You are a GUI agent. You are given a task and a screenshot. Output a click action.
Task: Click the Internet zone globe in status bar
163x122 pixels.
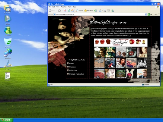[143, 85]
